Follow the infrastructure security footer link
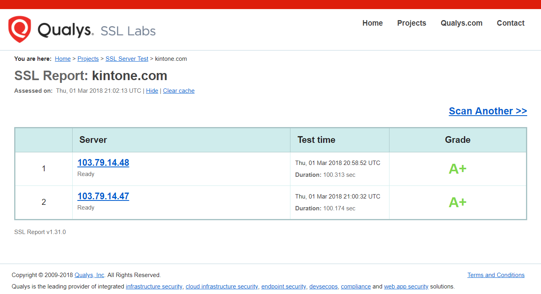Screen dimensions: 541x294 pyautogui.click(x=154, y=287)
